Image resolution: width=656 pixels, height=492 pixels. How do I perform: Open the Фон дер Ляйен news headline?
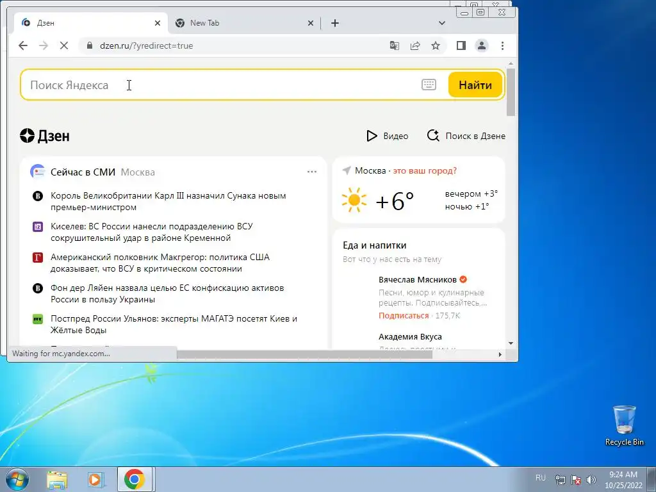point(167,293)
